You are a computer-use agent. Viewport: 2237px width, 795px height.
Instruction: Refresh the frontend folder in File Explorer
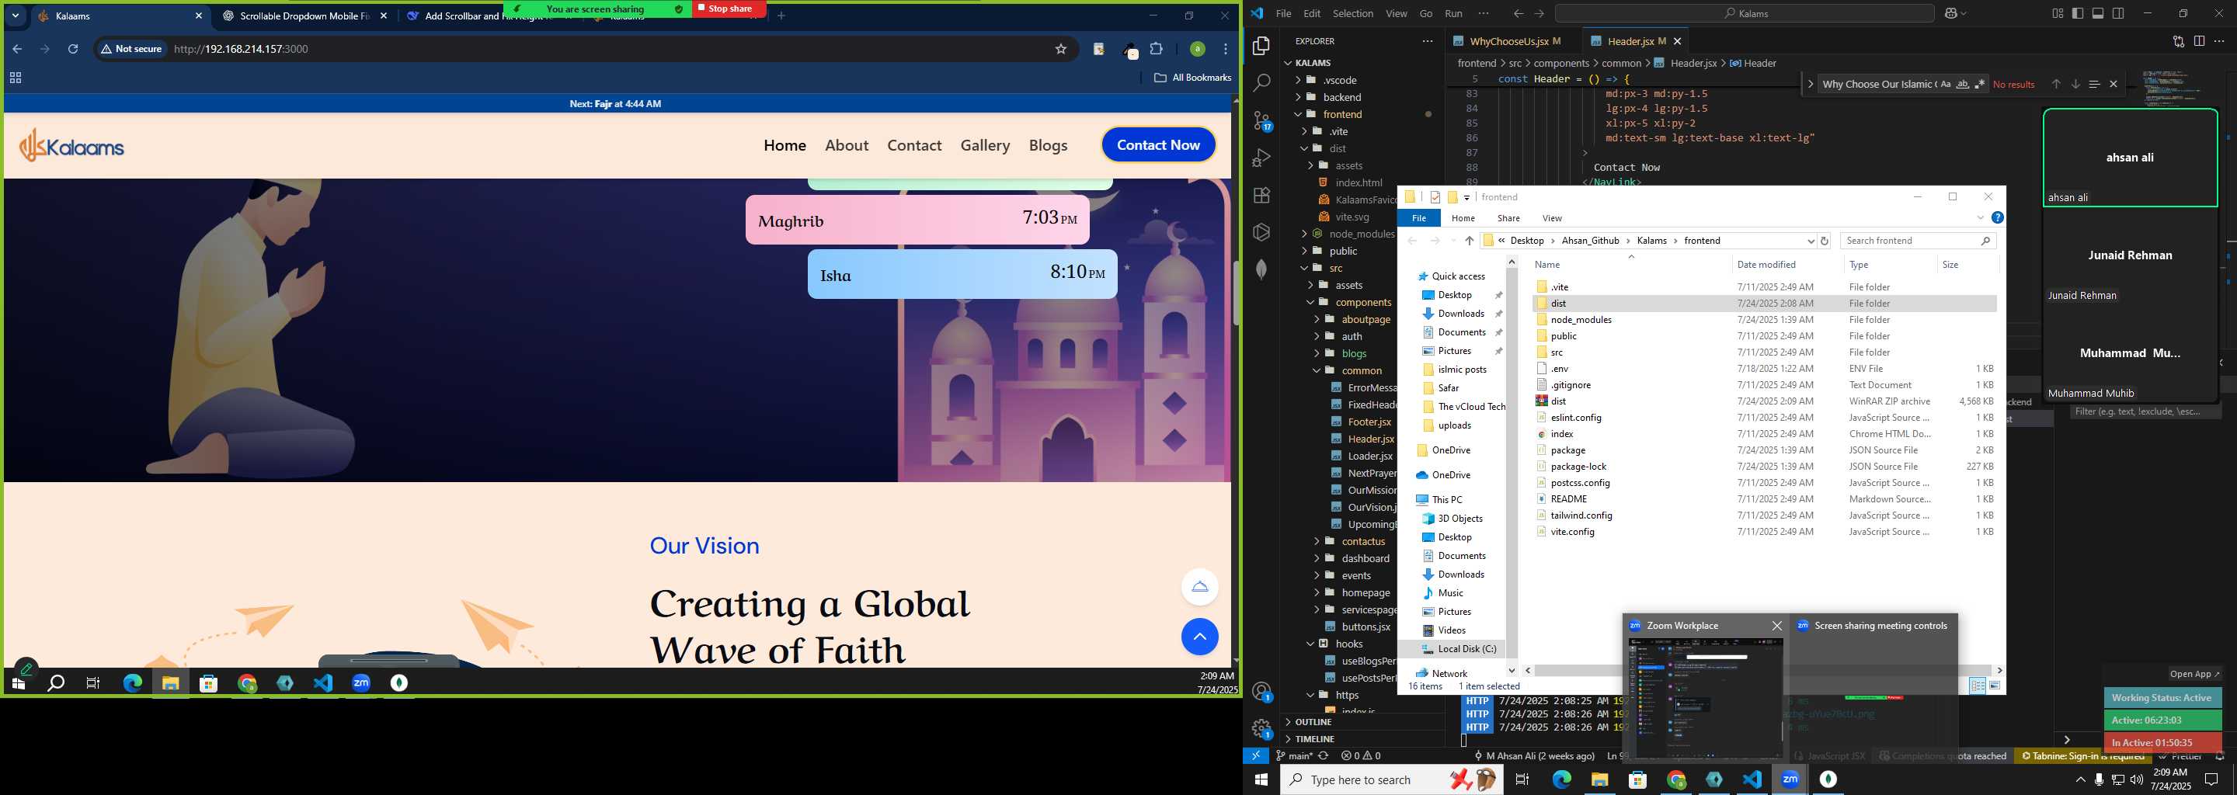(x=1825, y=241)
